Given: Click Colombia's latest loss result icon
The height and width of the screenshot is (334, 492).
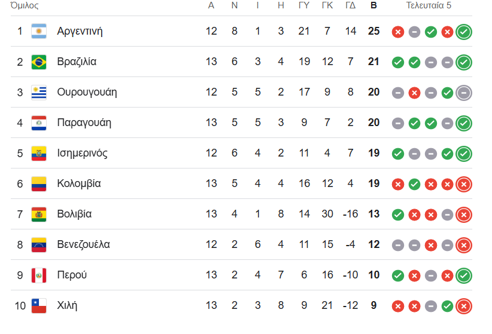Looking at the screenshot, I should point(464,184).
